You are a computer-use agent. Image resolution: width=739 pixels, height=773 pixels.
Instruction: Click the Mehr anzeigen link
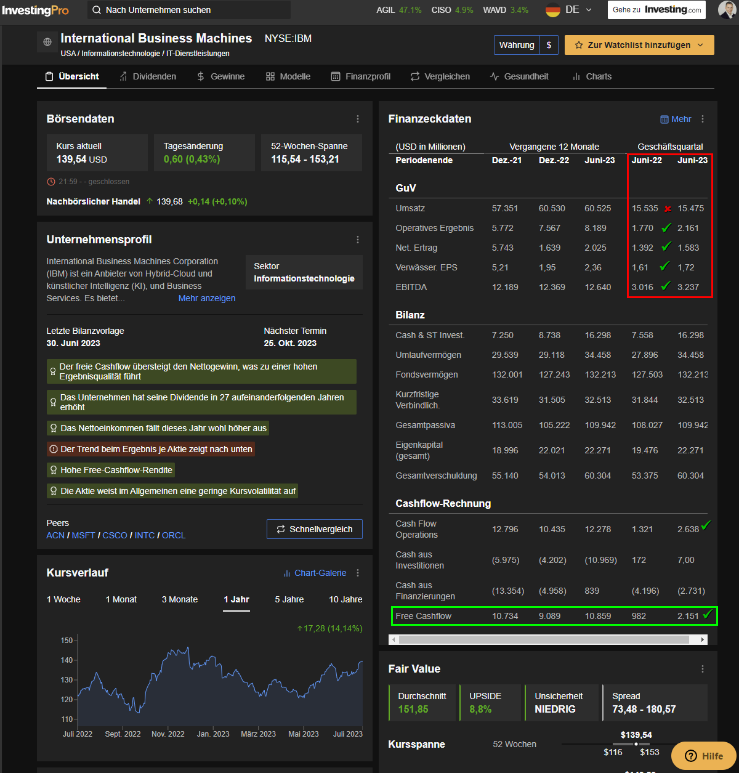pos(207,298)
